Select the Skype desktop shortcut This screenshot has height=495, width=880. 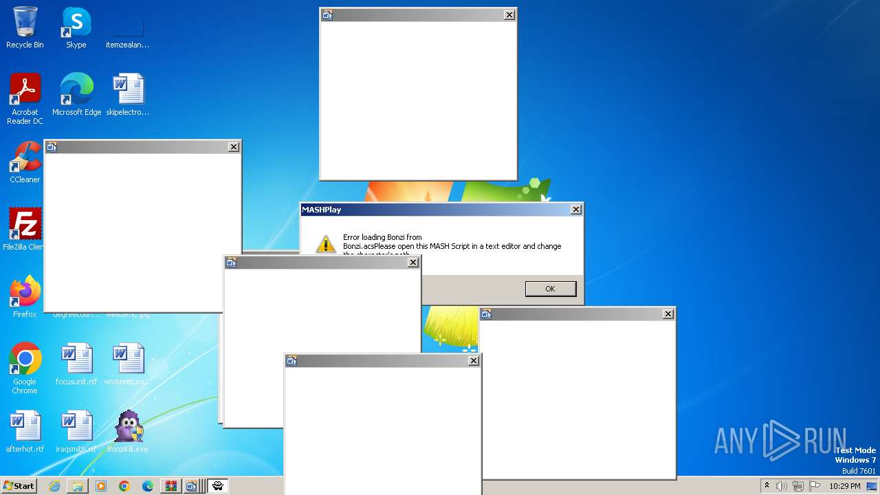[76, 27]
